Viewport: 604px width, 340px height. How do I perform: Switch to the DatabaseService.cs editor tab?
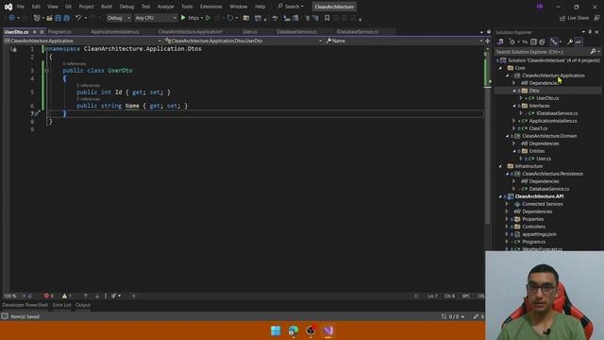[x=296, y=32]
